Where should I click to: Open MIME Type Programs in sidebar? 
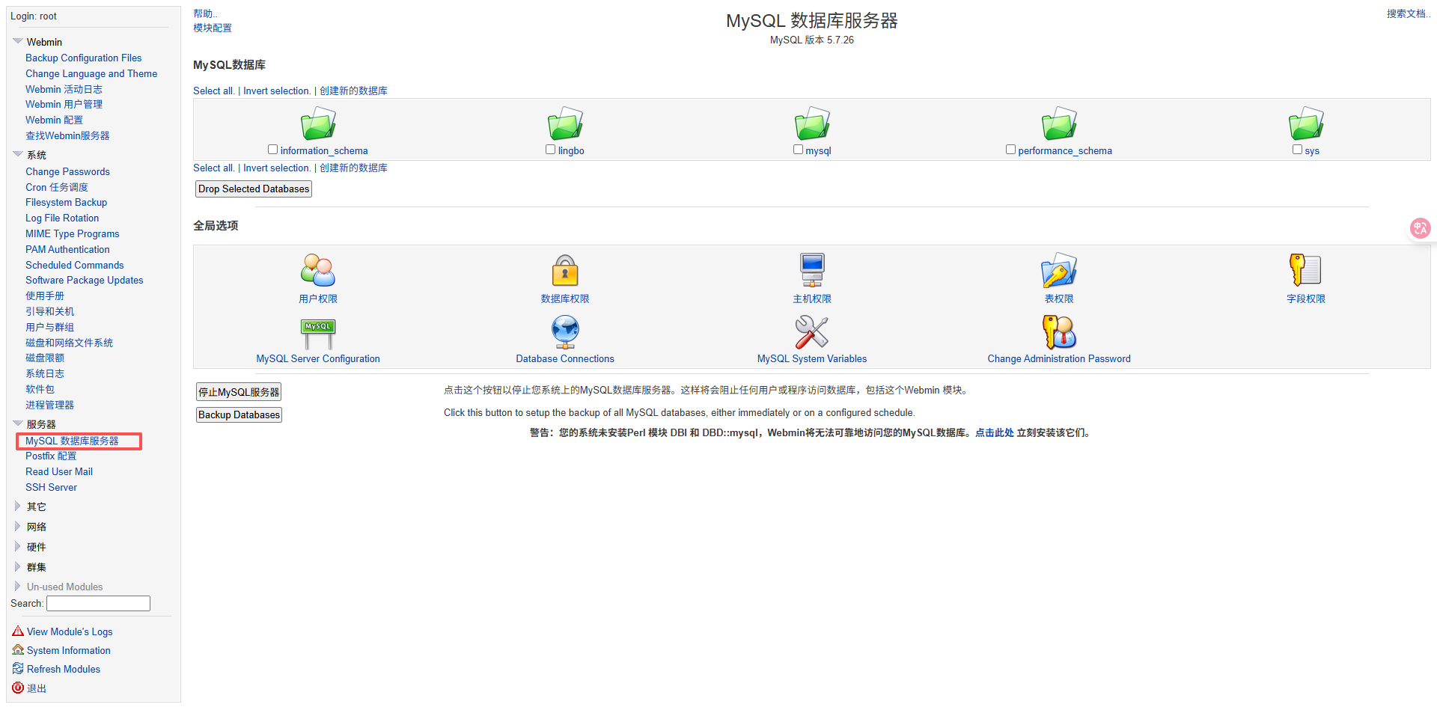point(73,233)
